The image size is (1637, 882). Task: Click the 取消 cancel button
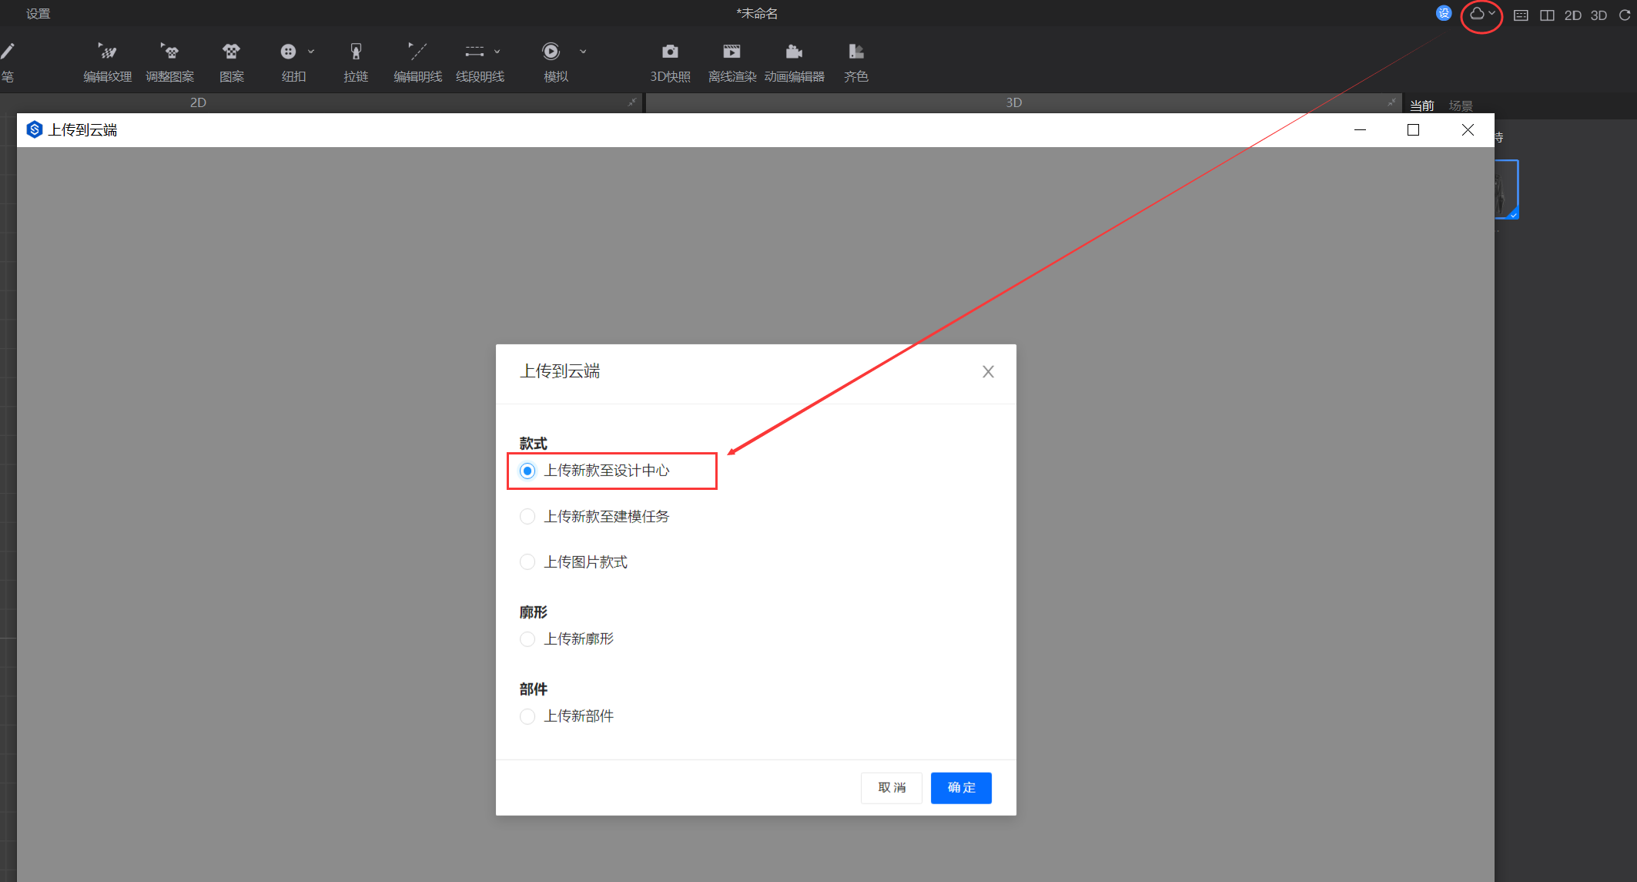(x=892, y=787)
